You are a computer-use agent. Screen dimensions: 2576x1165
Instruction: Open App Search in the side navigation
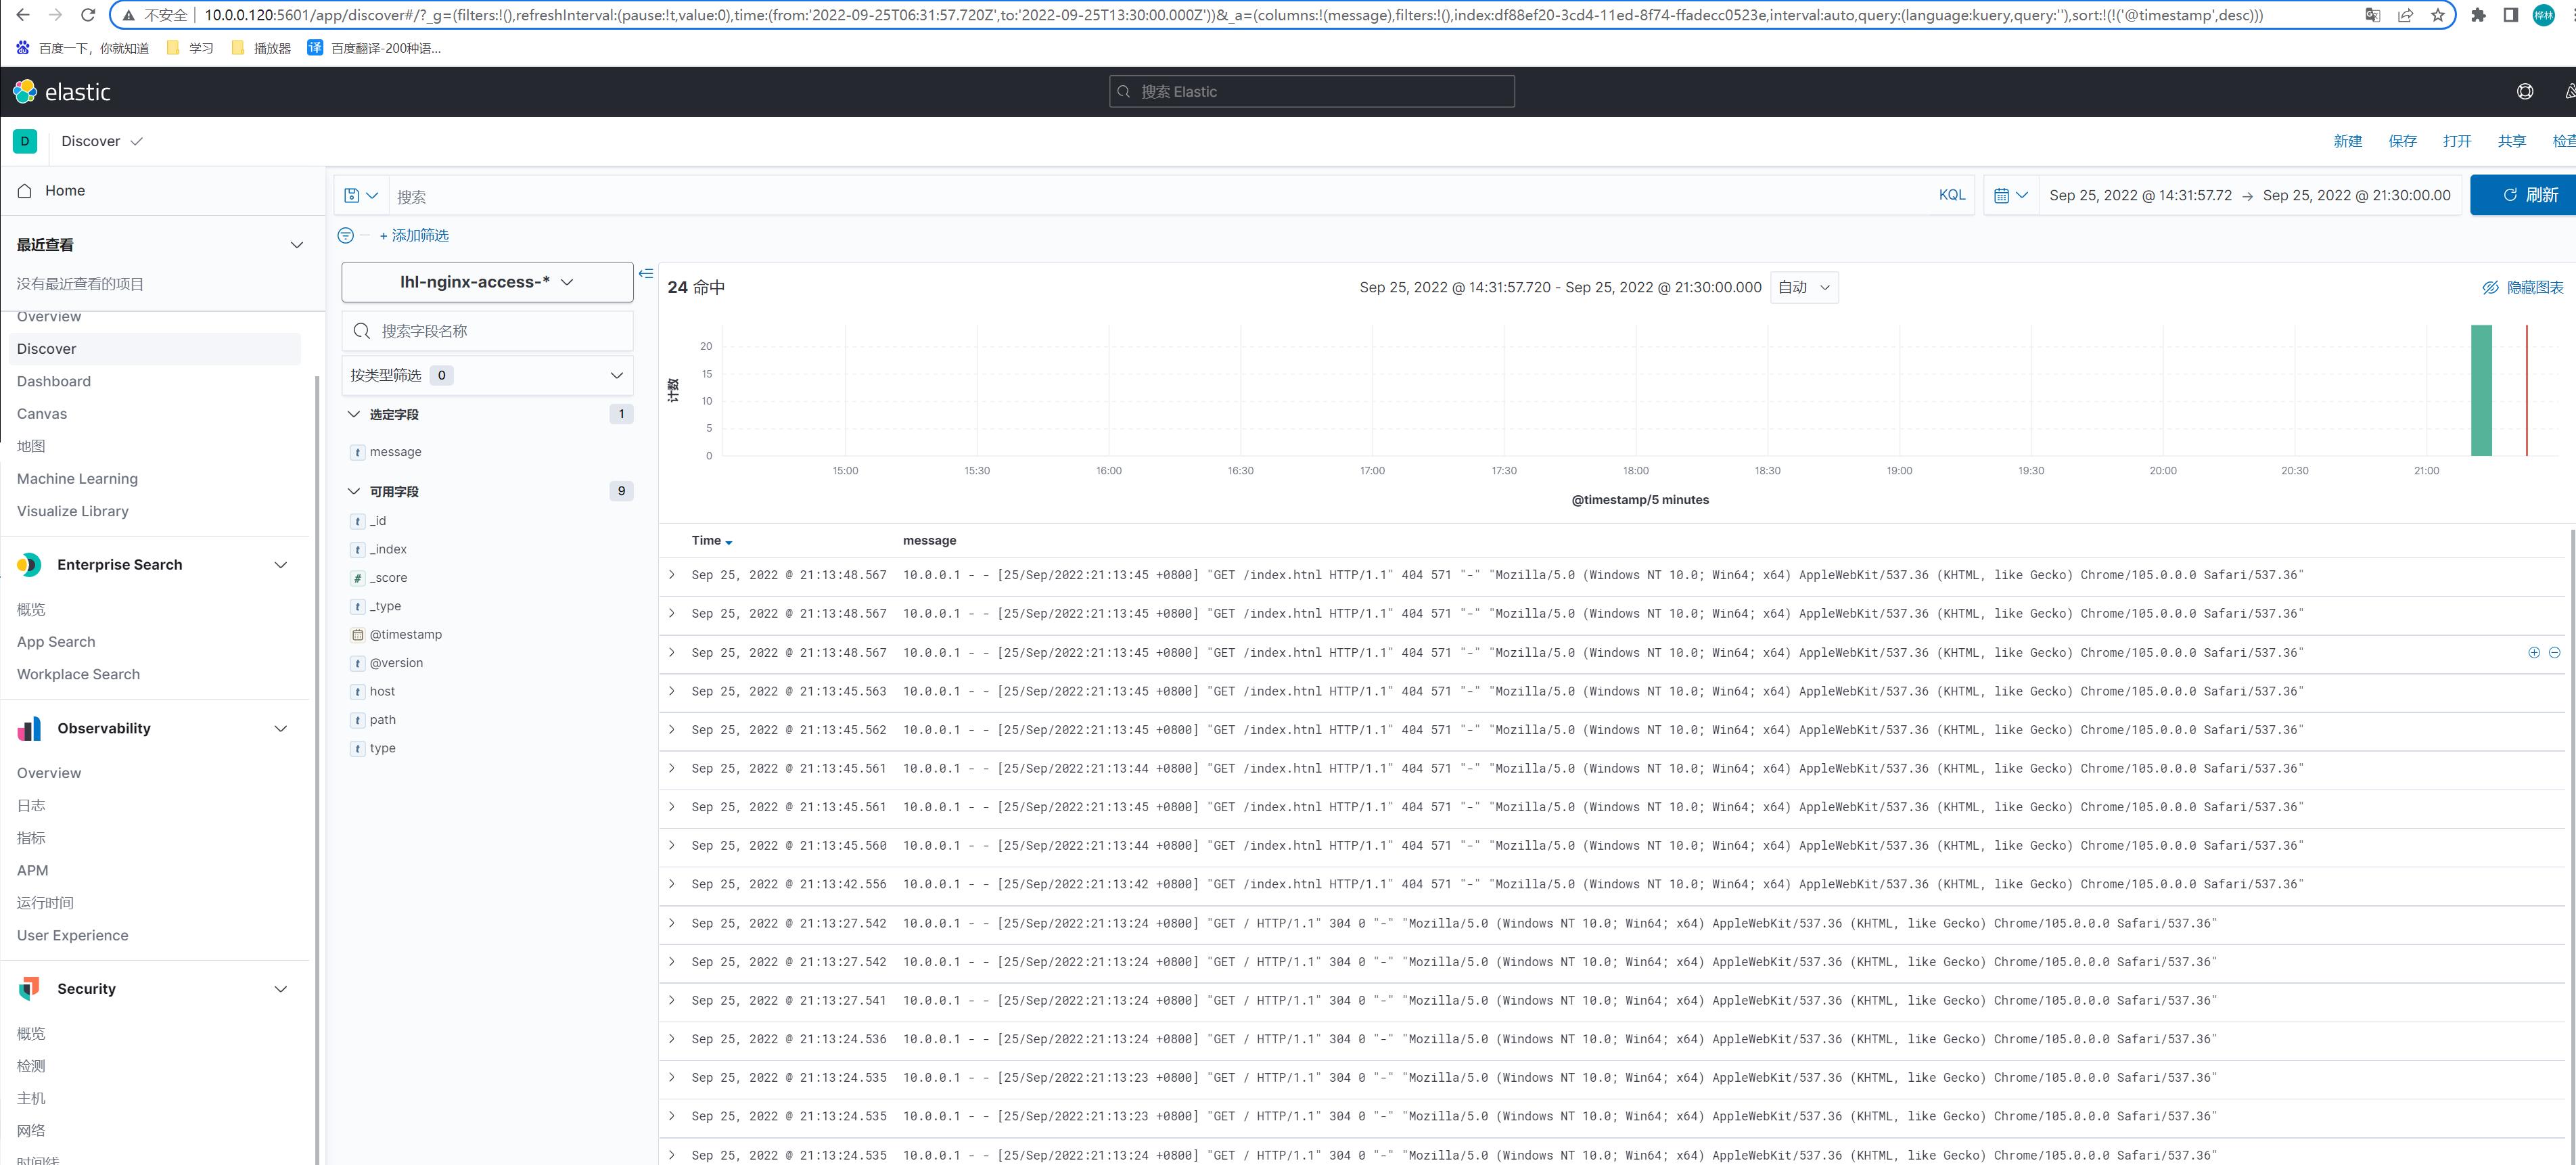coord(56,642)
